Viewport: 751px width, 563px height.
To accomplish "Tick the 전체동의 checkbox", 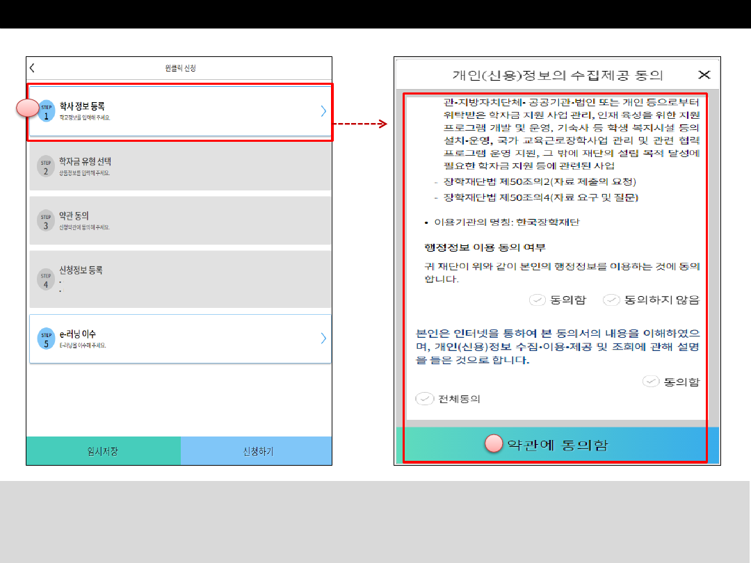I will pyautogui.click(x=424, y=399).
